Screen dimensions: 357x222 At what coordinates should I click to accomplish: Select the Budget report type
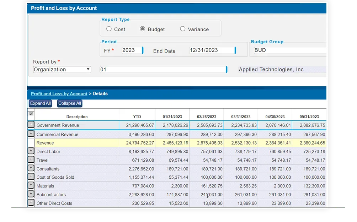tap(143, 29)
